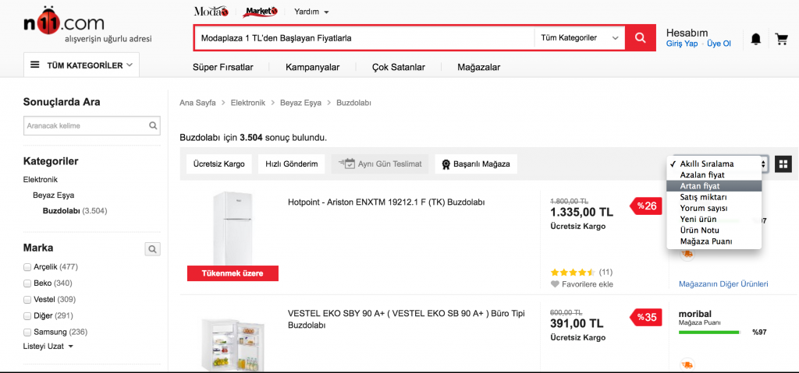
Task: Toggle the Başarılı Mağaza filter
Action: pyautogui.click(x=476, y=164)
